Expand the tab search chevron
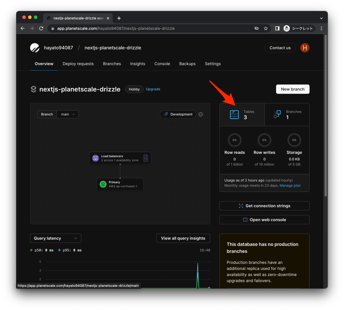 click(x=321, y=18)
